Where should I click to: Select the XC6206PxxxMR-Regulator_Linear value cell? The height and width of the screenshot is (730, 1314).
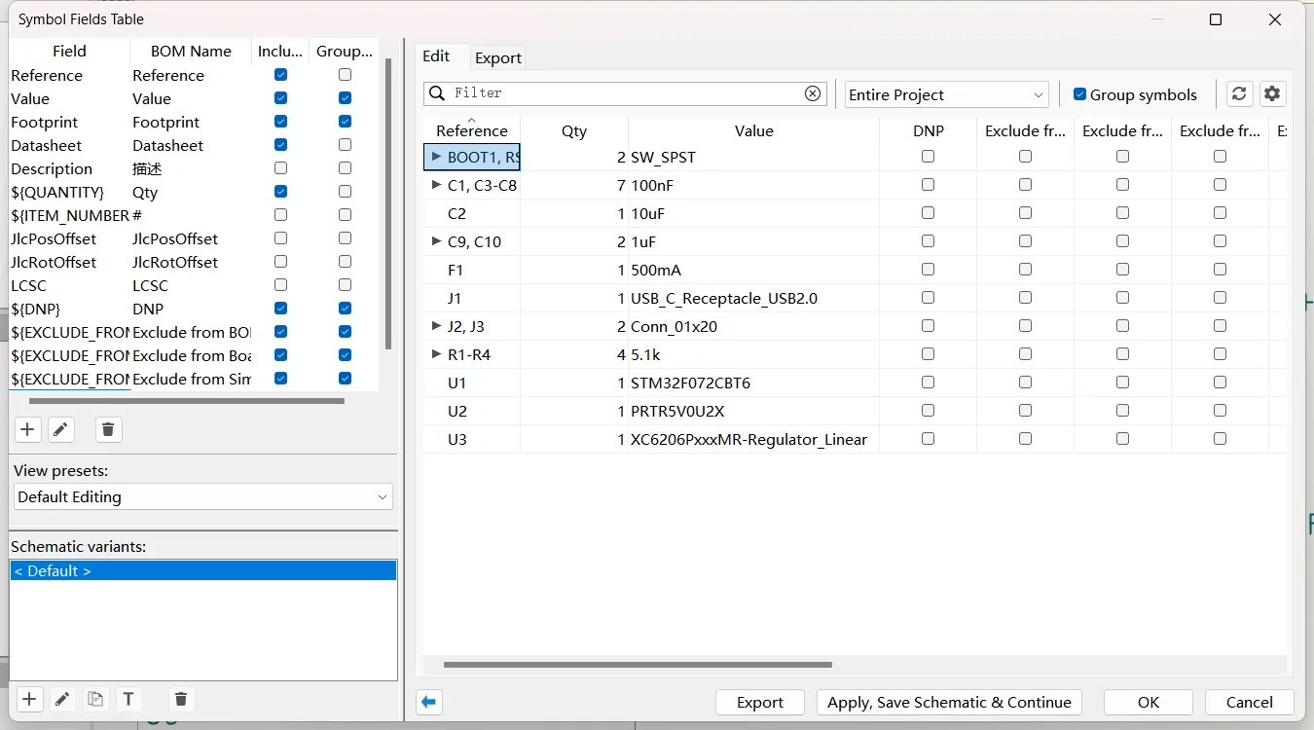[x=753, y=439]
